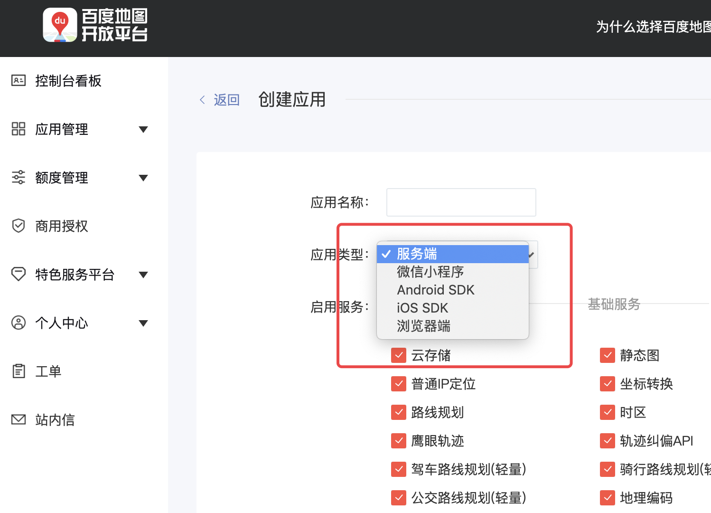
Task: Click the 应用名称 field label
Action: [x=339, y=202]
